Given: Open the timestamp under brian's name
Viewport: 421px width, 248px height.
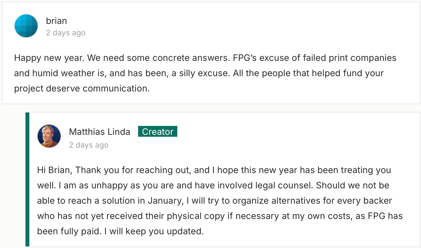Looking at the screenshot, I should tap(66, 33).
